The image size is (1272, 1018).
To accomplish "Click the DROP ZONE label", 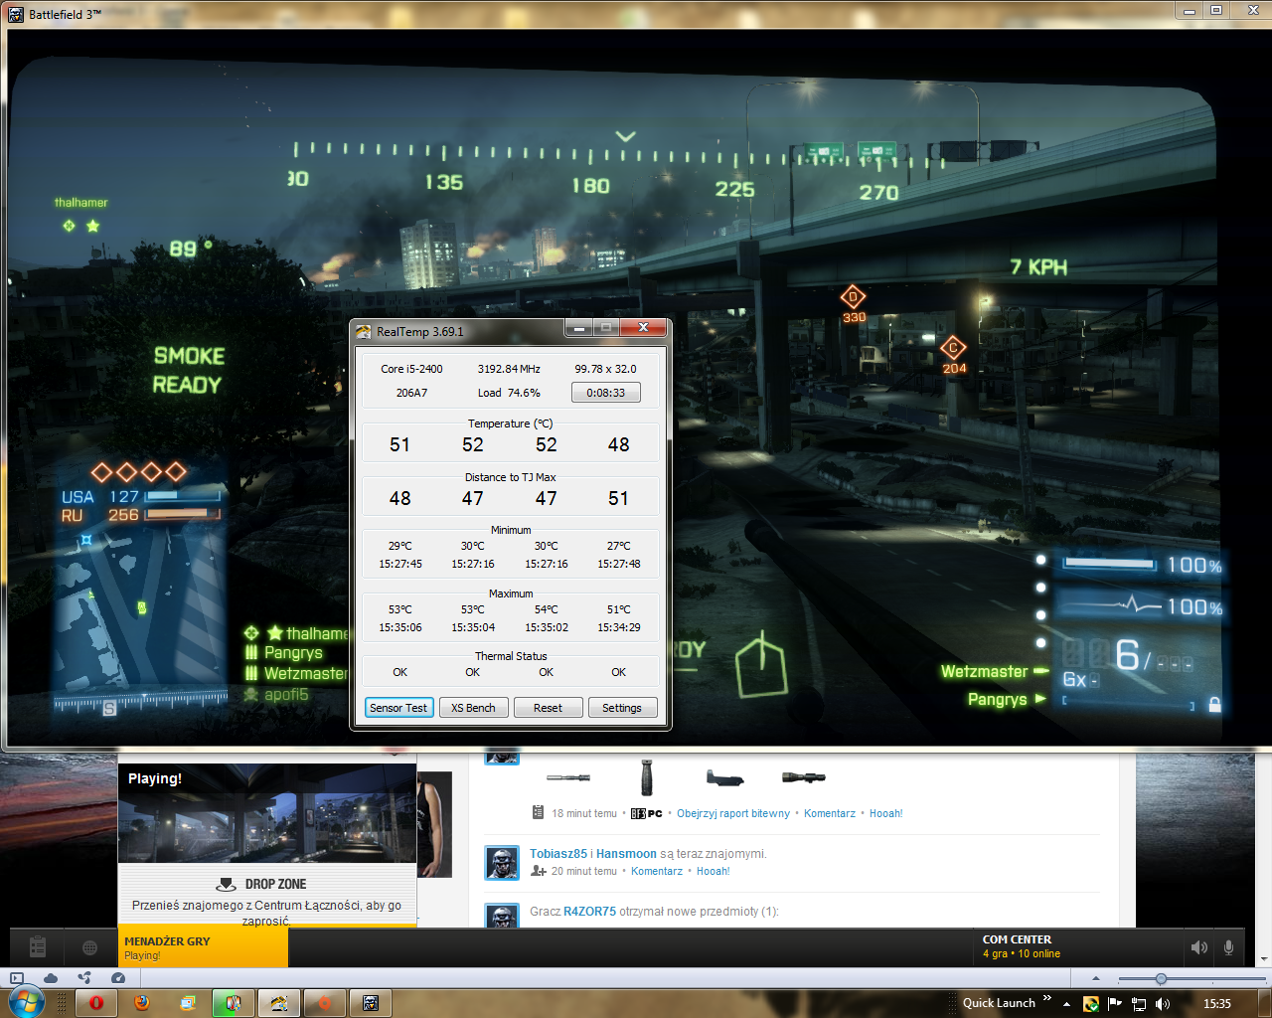I will [x=275, y=884].
